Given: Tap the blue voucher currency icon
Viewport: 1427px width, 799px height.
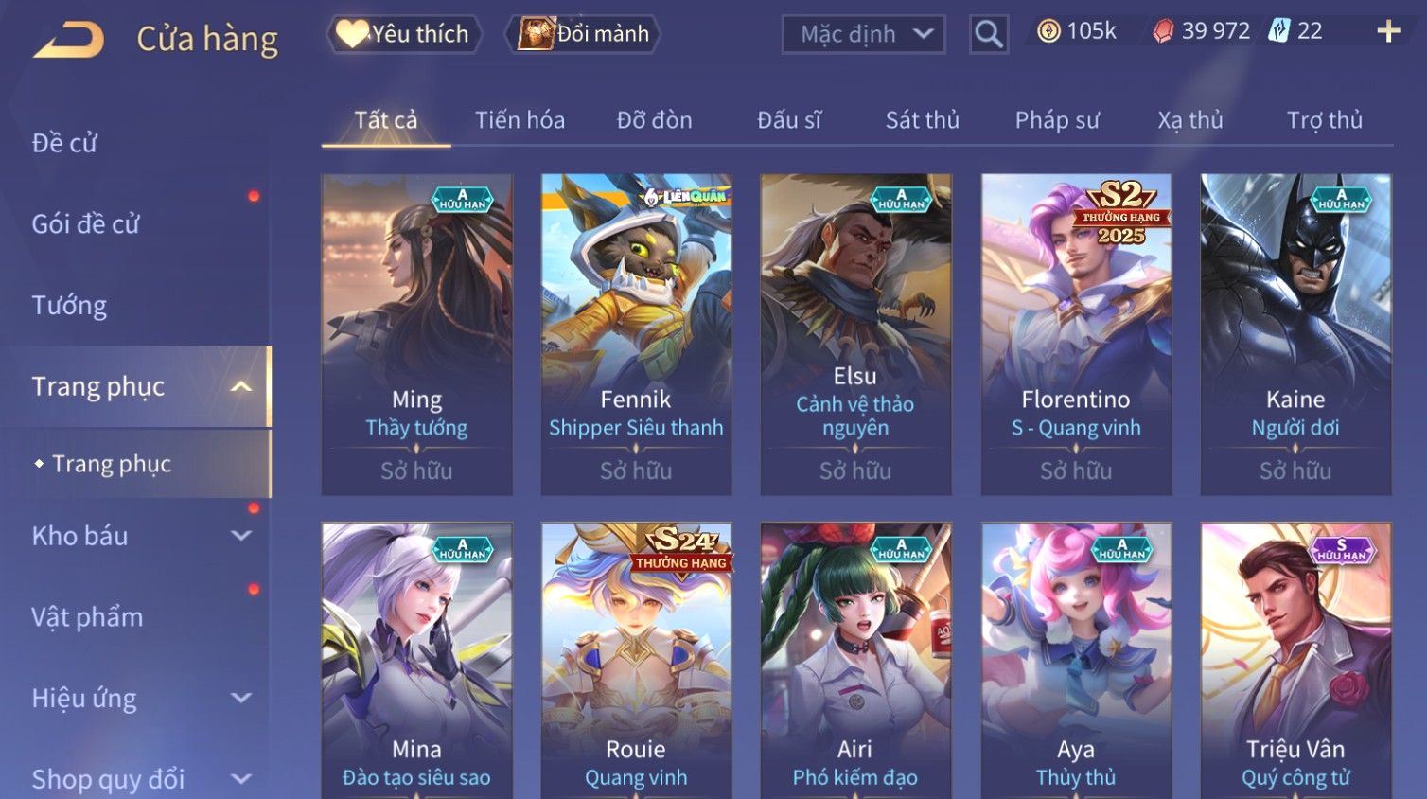Looking at the screenshot, I should coord(1279,30).
